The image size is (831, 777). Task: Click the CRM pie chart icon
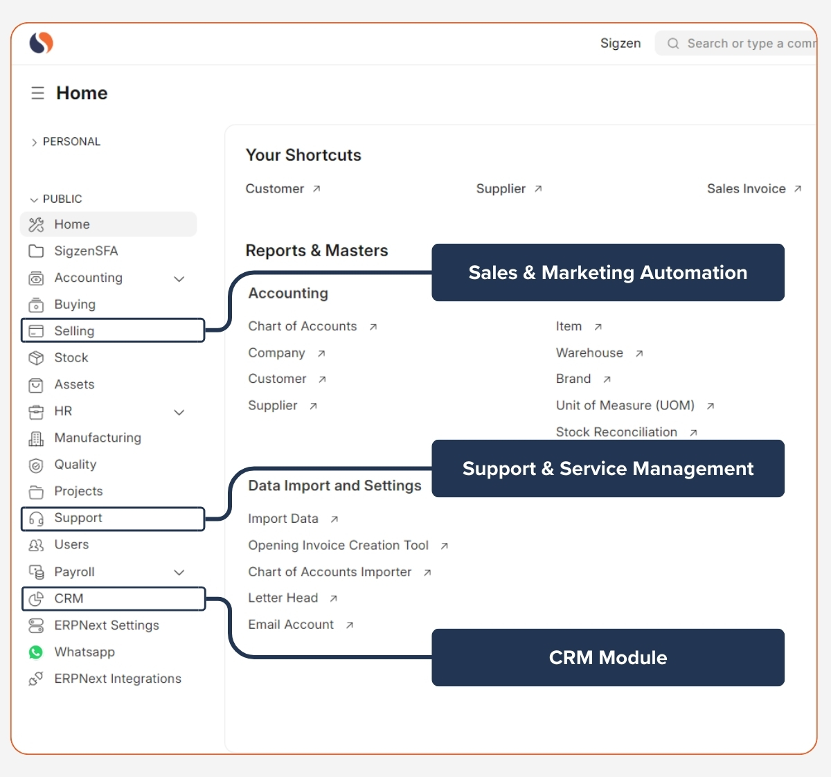(x=36, y=598)
